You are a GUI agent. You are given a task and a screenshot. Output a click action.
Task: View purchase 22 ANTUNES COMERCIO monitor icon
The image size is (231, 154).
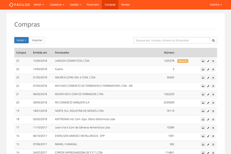(203, 86)
